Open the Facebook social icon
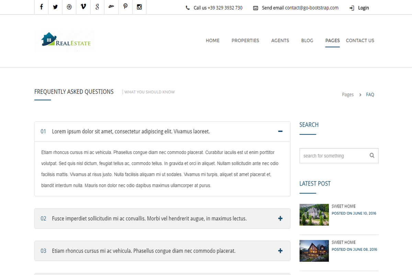Image resolution: width=412 pixels, height=275 pixels. 42,7
